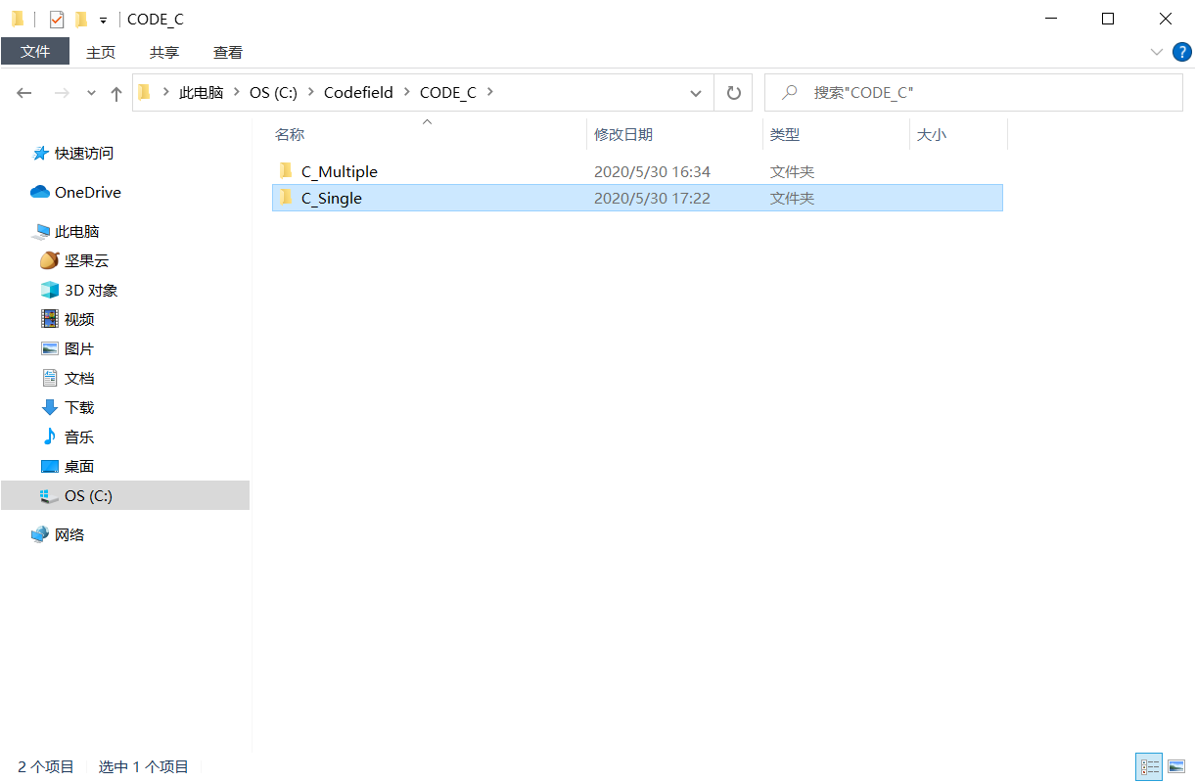
Task: Open Help with the blue question mark icon
Action: point(1182,52)
